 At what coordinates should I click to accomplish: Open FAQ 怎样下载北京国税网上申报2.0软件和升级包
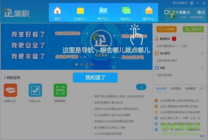coord(119,96)
